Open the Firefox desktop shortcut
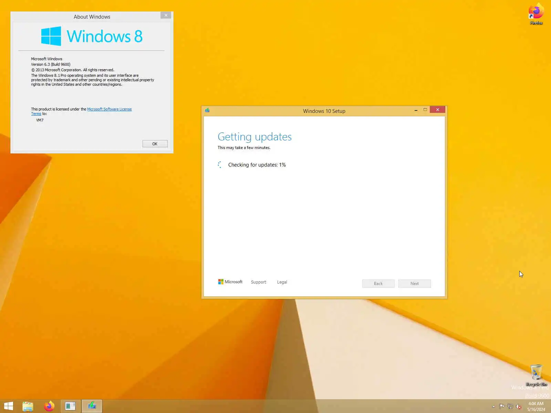551x413 pixels. [x=536, y=14]
